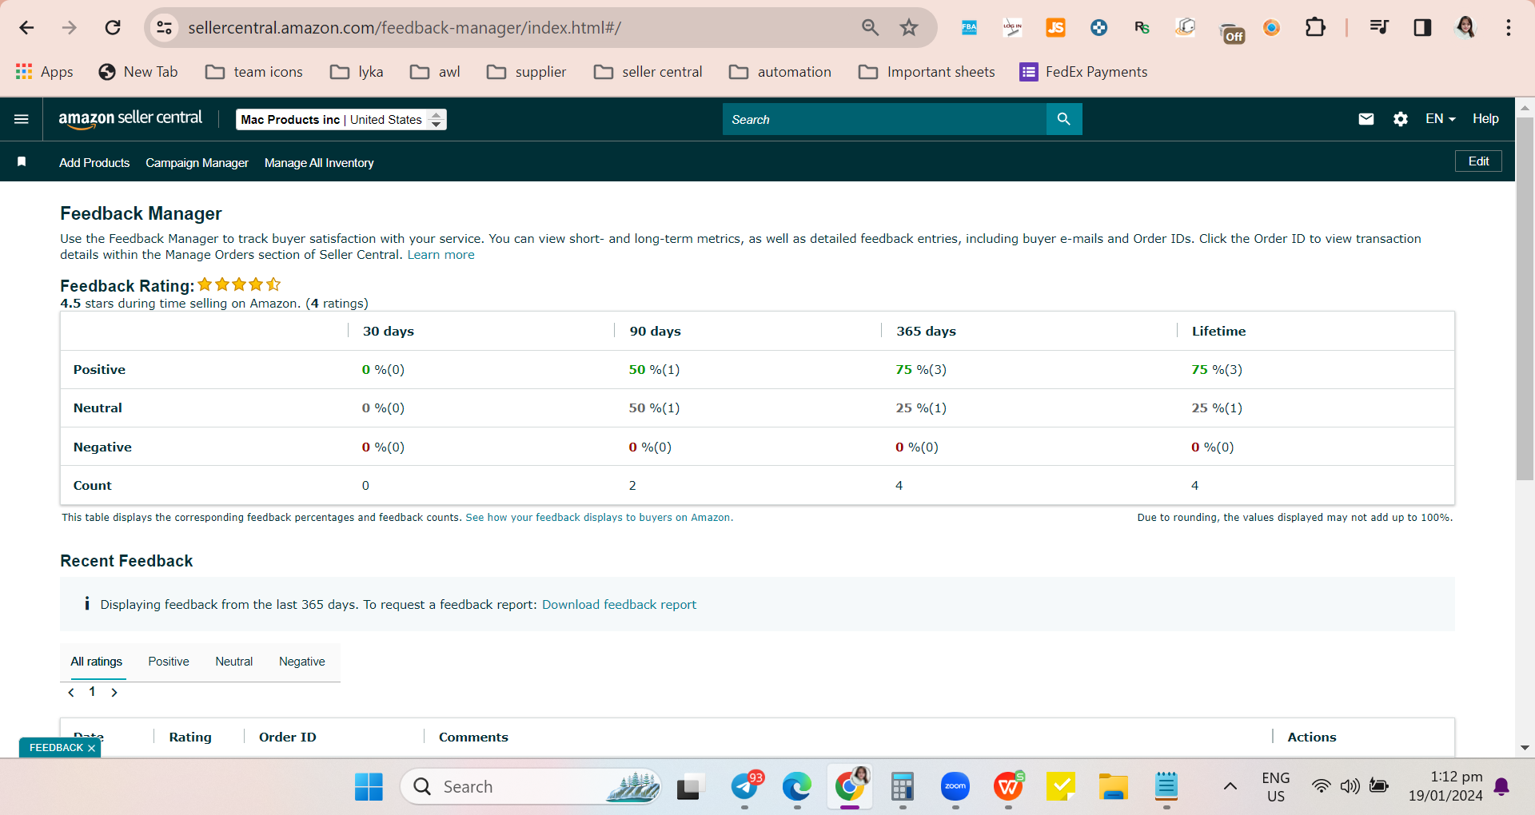
Task: Click 90 days Neutral value 50 %(1)
Action: tap(654, 408)
